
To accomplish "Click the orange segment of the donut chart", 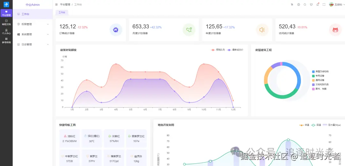I will pyautogui.click(x=267, y=74).
